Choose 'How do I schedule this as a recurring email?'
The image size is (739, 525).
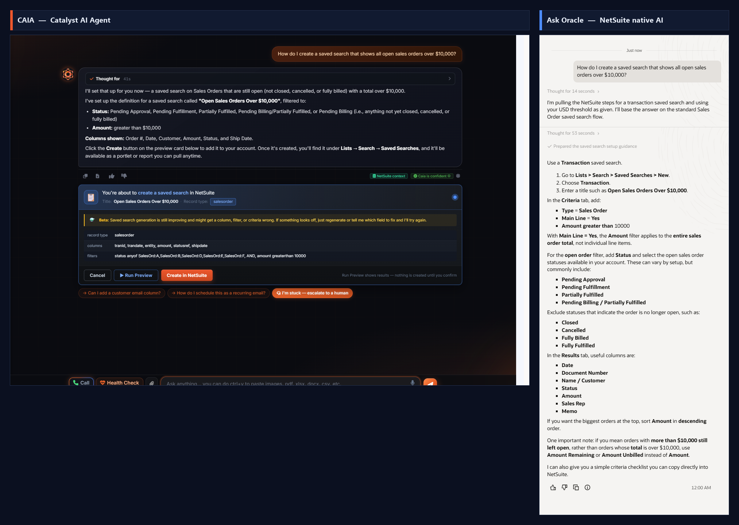pos(218,293)
